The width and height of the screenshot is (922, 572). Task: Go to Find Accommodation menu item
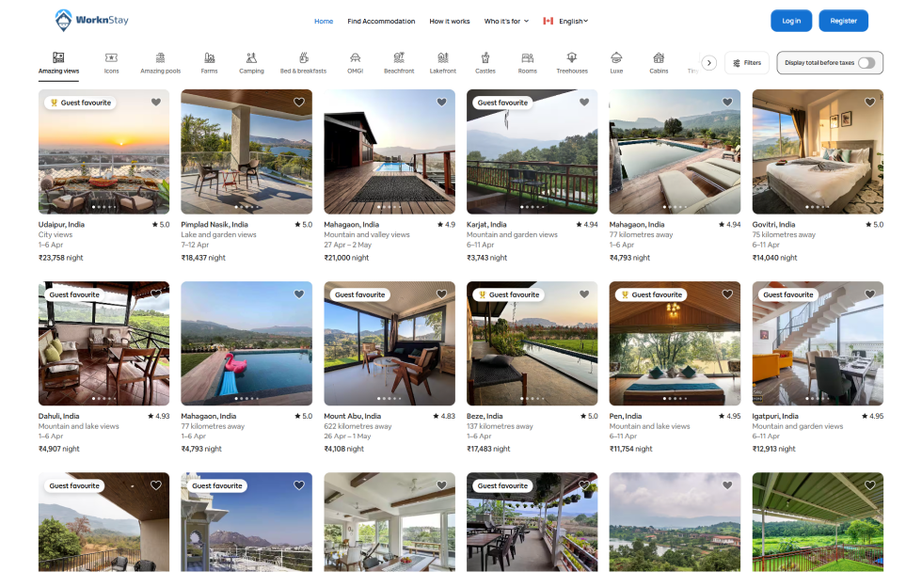pos(381,21)
